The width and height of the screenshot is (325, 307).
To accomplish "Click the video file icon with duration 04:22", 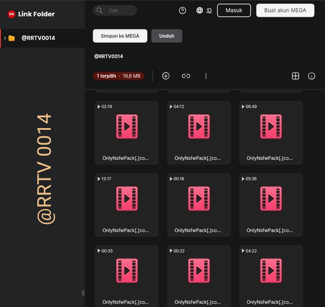I will pos(271,271).
